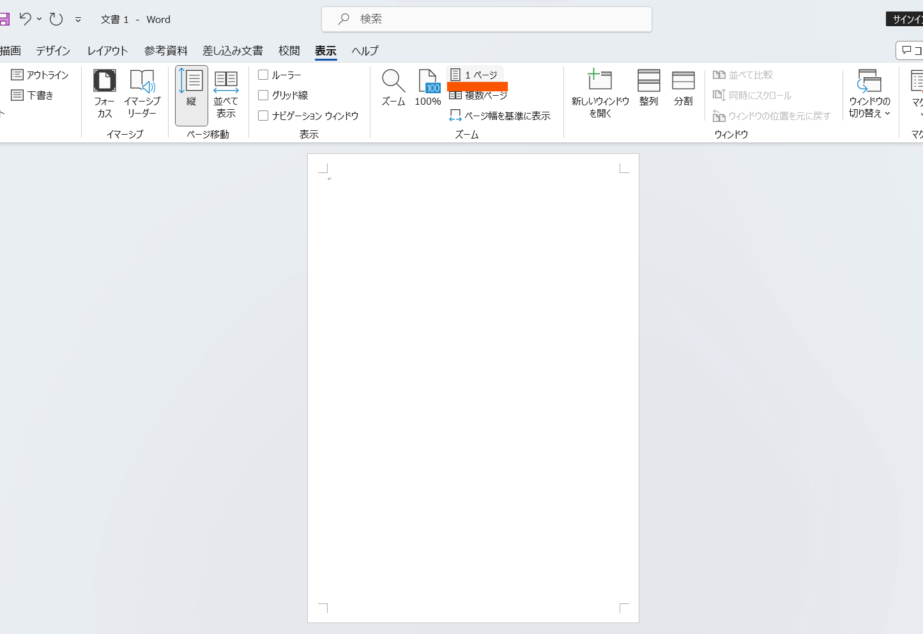The height and width of the screenshot is (634, 923).
Task: Click the Undo arrow icon
Action: point(25,19)
